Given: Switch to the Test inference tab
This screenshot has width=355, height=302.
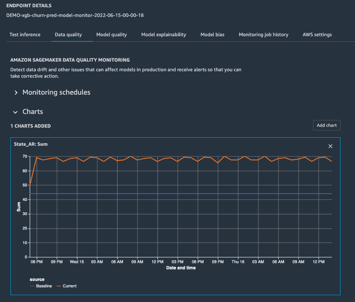Looking at the screenshot, I should coord(25,35).
